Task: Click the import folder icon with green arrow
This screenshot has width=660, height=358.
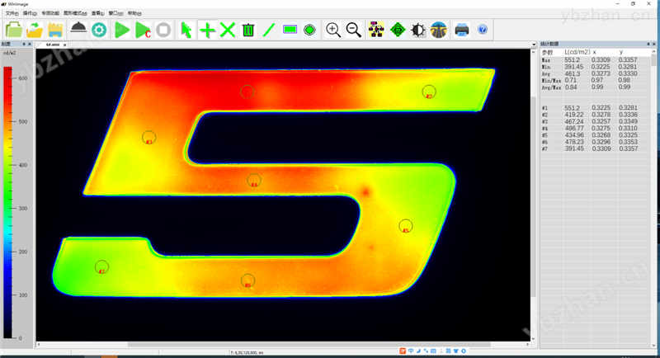Action: pyautogui.click(x=35, y=30)
